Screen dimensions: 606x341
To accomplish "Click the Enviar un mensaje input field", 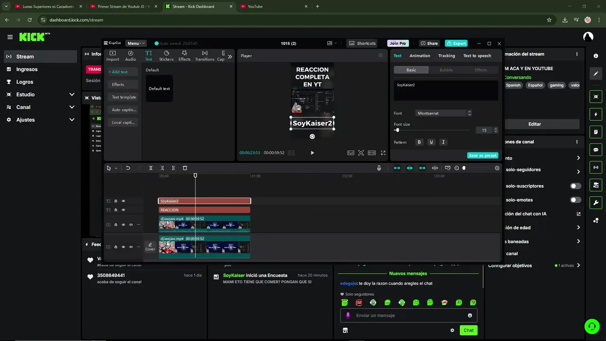I will pos(409,315).
